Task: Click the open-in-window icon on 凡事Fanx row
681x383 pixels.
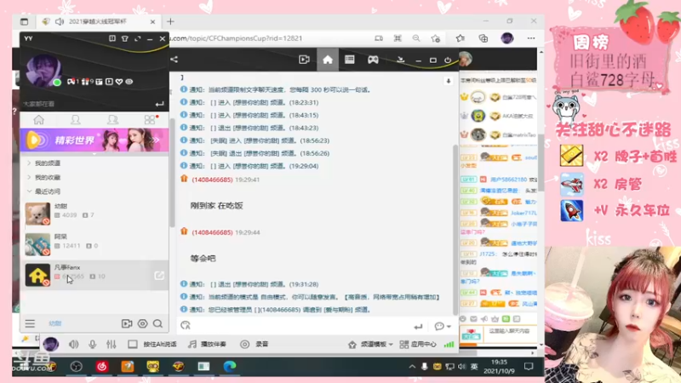Action: (x=159, y=275)
